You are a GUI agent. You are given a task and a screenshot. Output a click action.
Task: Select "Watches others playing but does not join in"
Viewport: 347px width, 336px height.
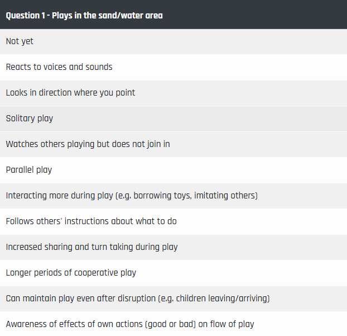coord(173,144)
